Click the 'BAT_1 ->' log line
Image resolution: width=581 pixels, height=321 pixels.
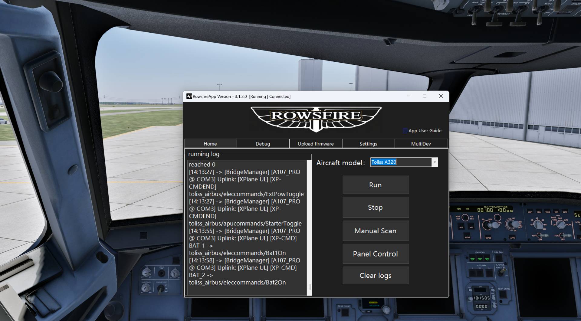coord(201,246)
